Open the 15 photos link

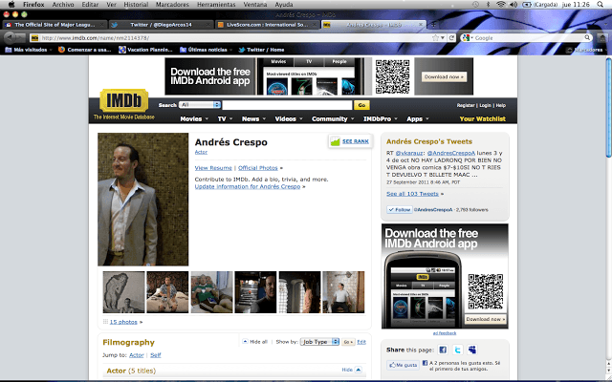(123, 322)
